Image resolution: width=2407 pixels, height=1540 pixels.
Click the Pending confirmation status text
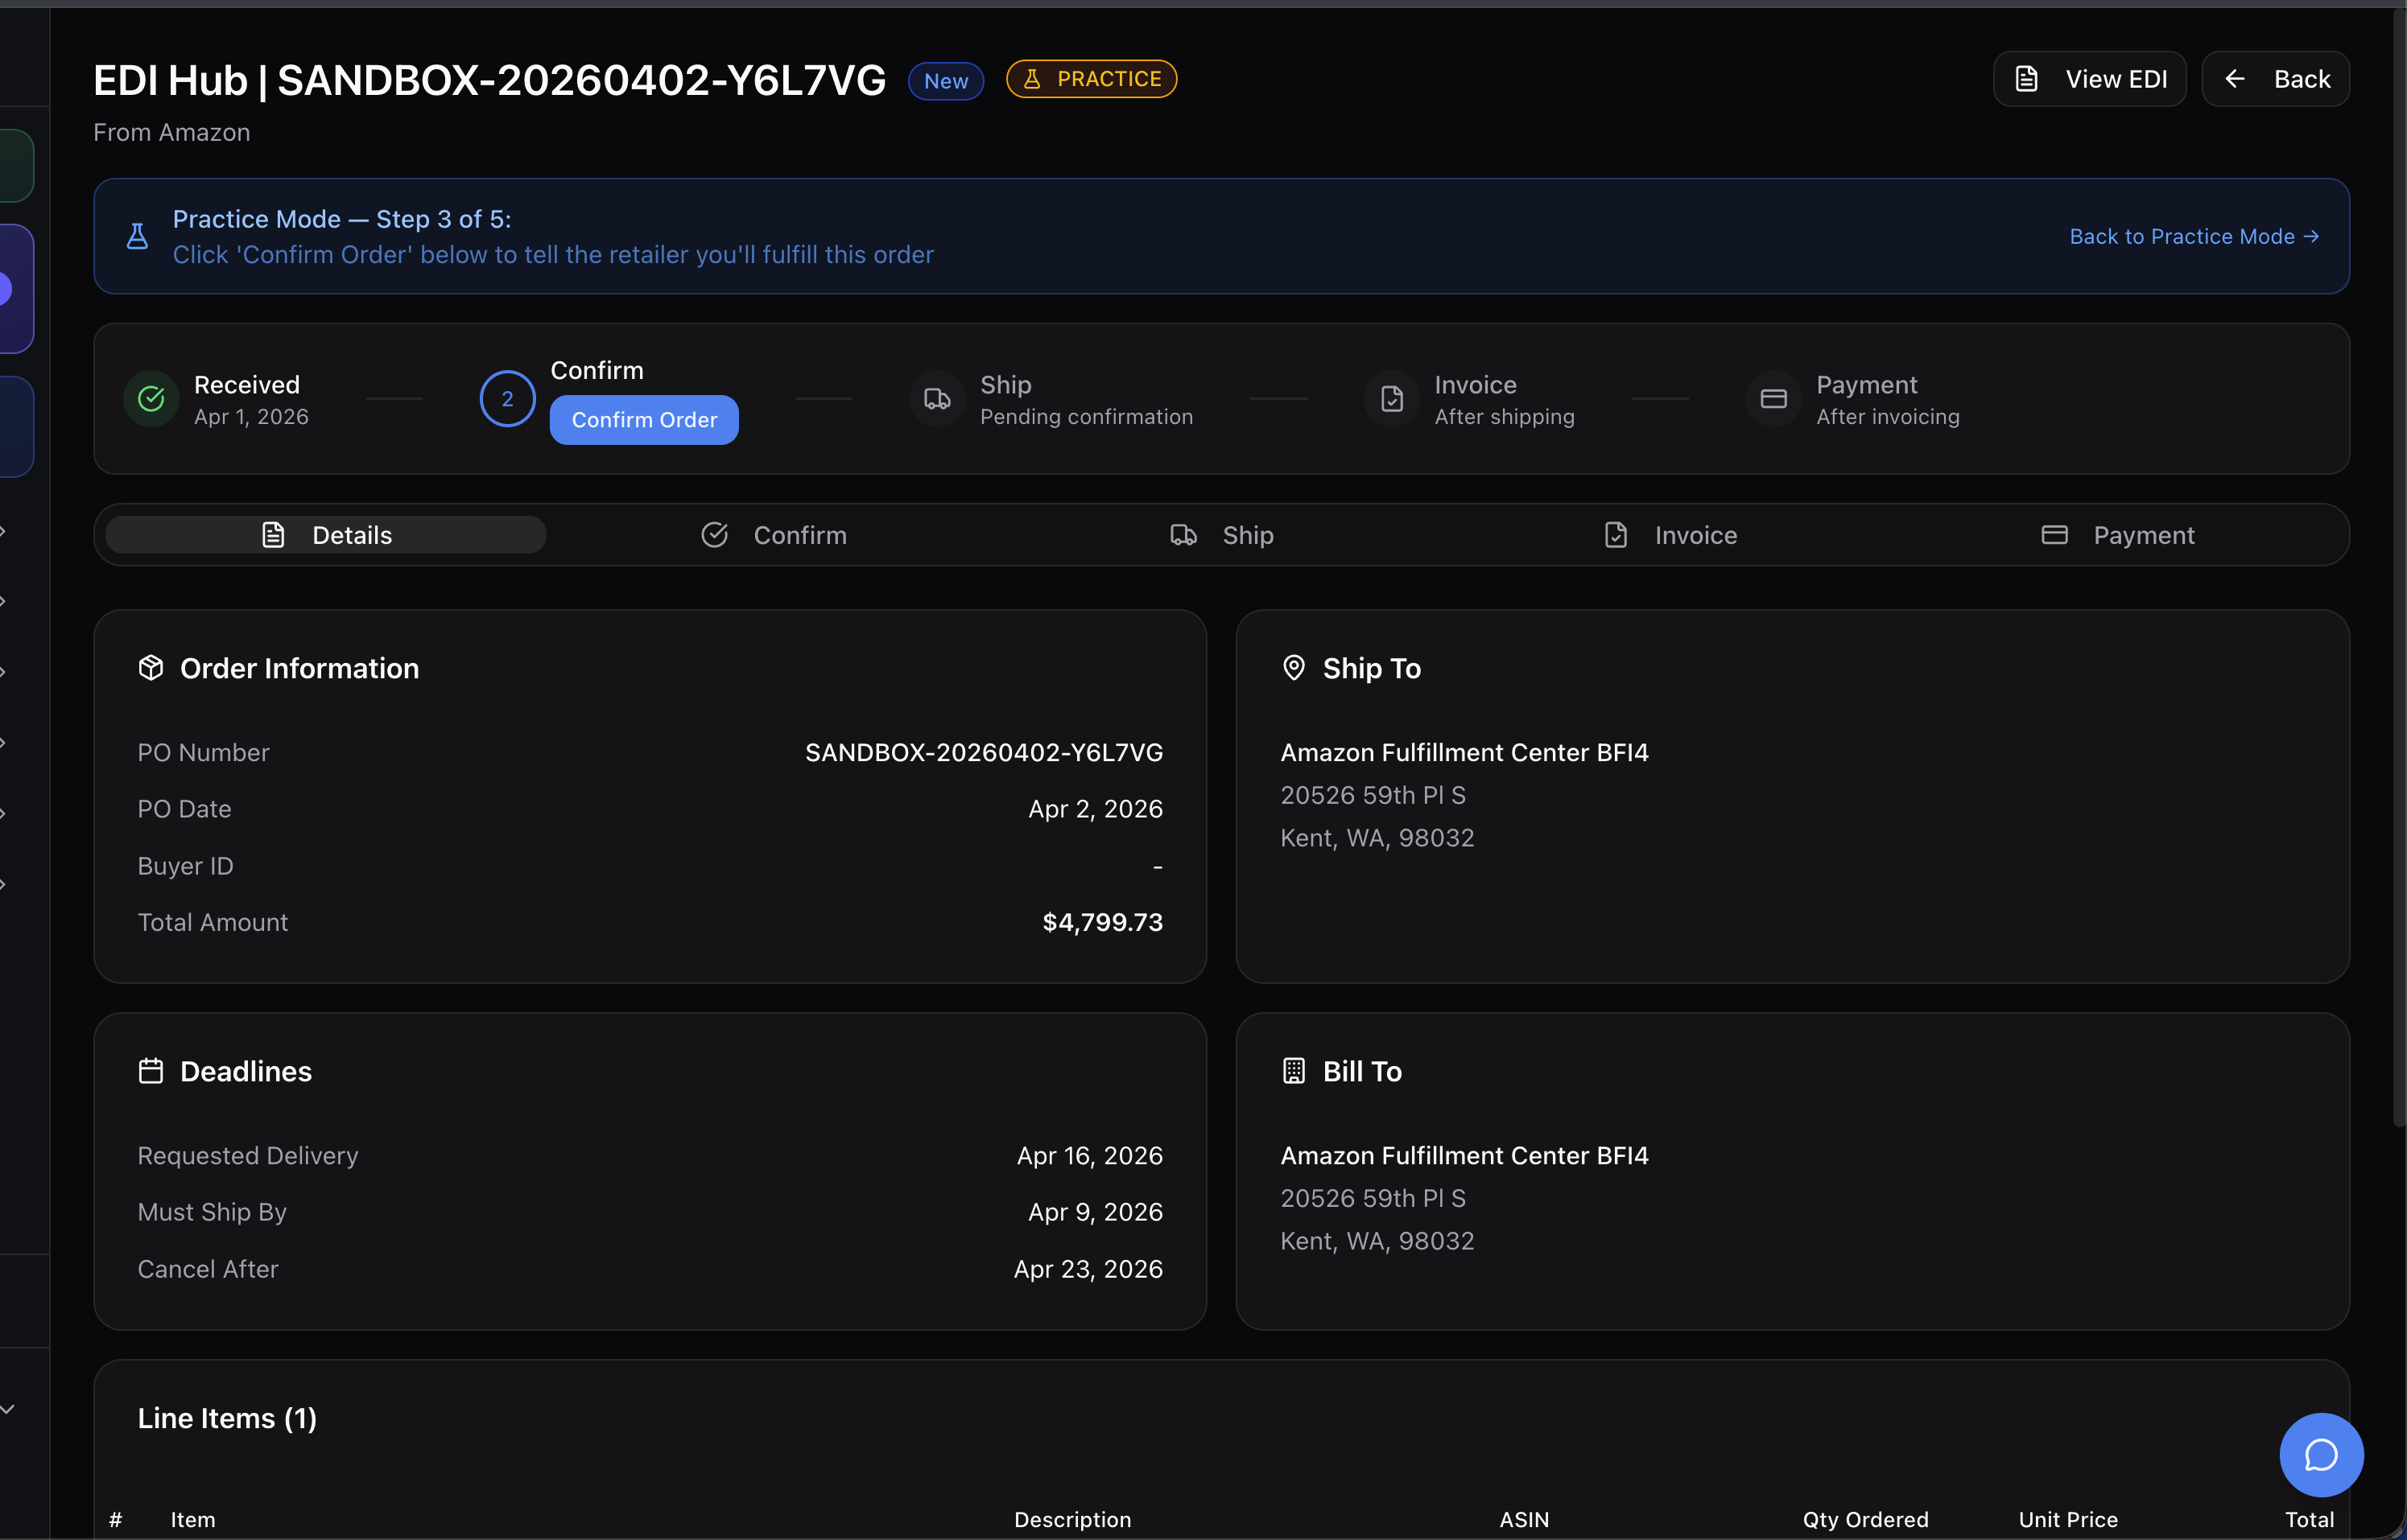[x=1087, y=417]
